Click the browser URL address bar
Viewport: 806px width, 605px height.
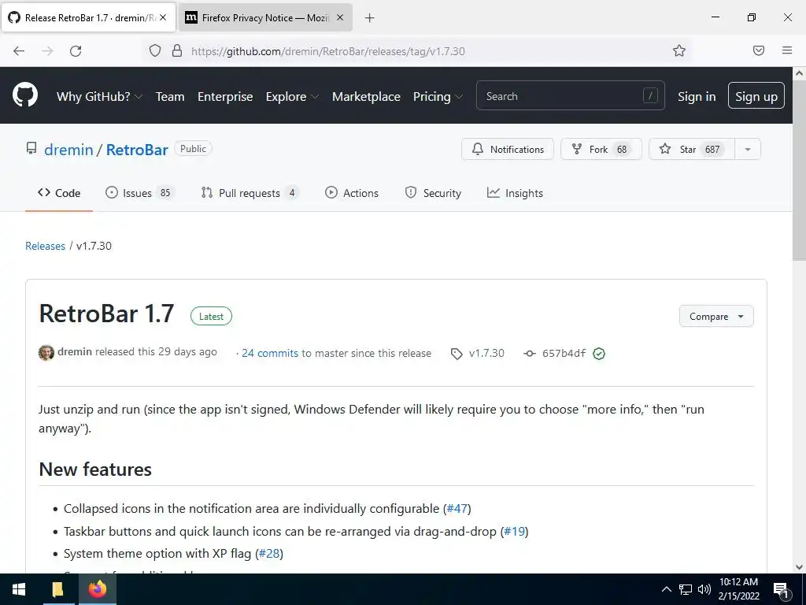tap(416, 51)
